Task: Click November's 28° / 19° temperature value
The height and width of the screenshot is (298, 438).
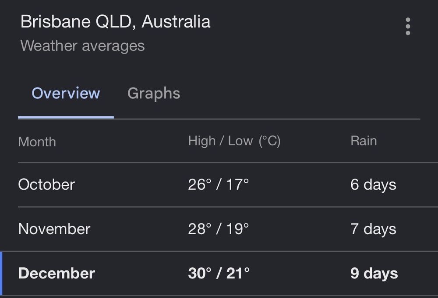Action: point(218,229)
